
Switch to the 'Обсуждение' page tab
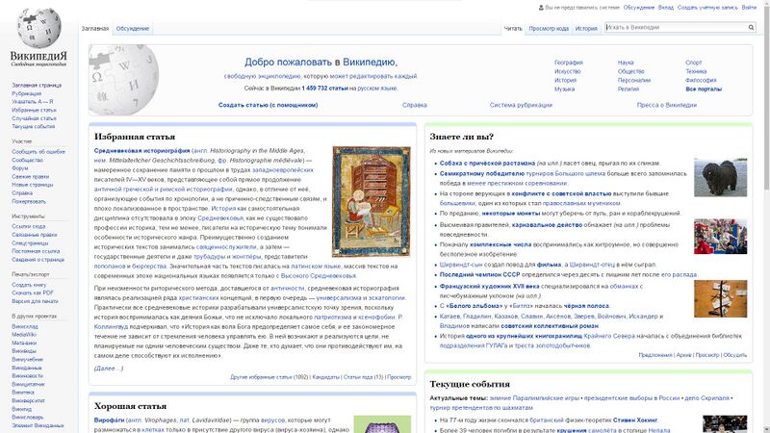[133, 29]
